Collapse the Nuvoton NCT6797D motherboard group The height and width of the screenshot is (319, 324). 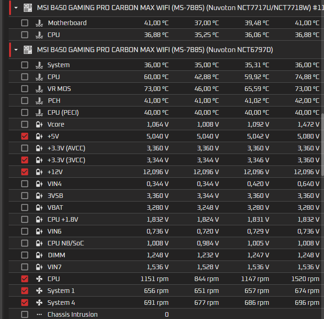(16, 50)
